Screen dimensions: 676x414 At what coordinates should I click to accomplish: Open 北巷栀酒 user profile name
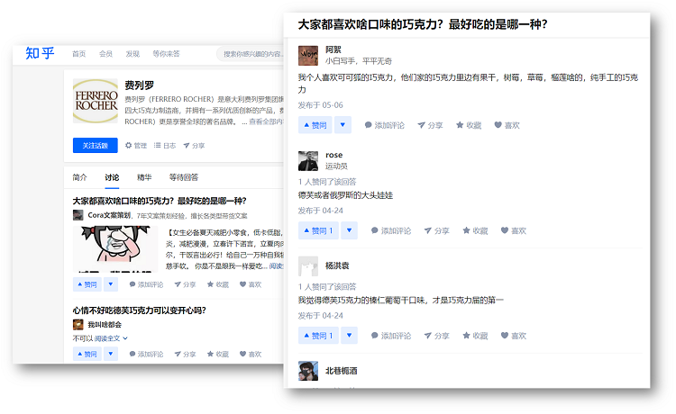pyautogui.click(x=341, y=371)
